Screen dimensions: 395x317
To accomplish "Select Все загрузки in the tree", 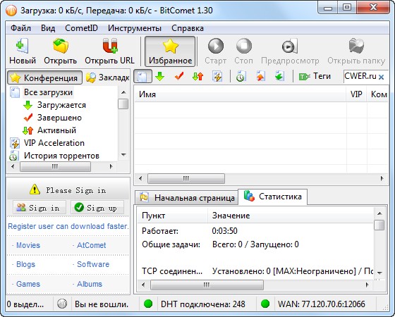I will click(x=48, y=92).
